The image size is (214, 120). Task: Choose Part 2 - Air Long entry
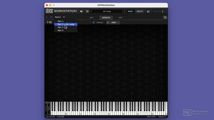click(66, 24)
